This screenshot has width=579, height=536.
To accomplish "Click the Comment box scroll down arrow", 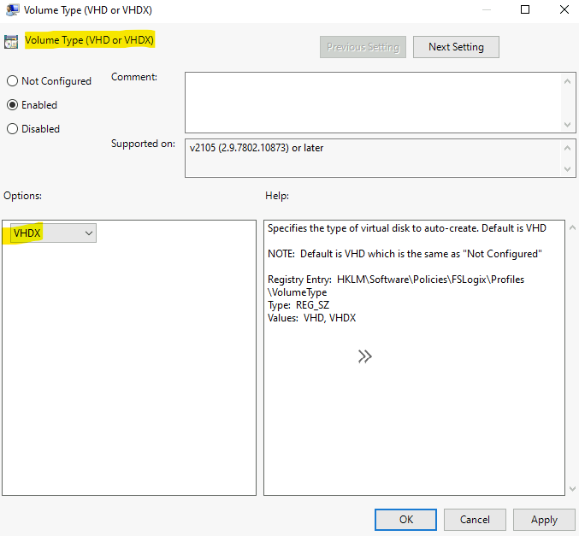I will pyautogui.click(x=568, y=125).
